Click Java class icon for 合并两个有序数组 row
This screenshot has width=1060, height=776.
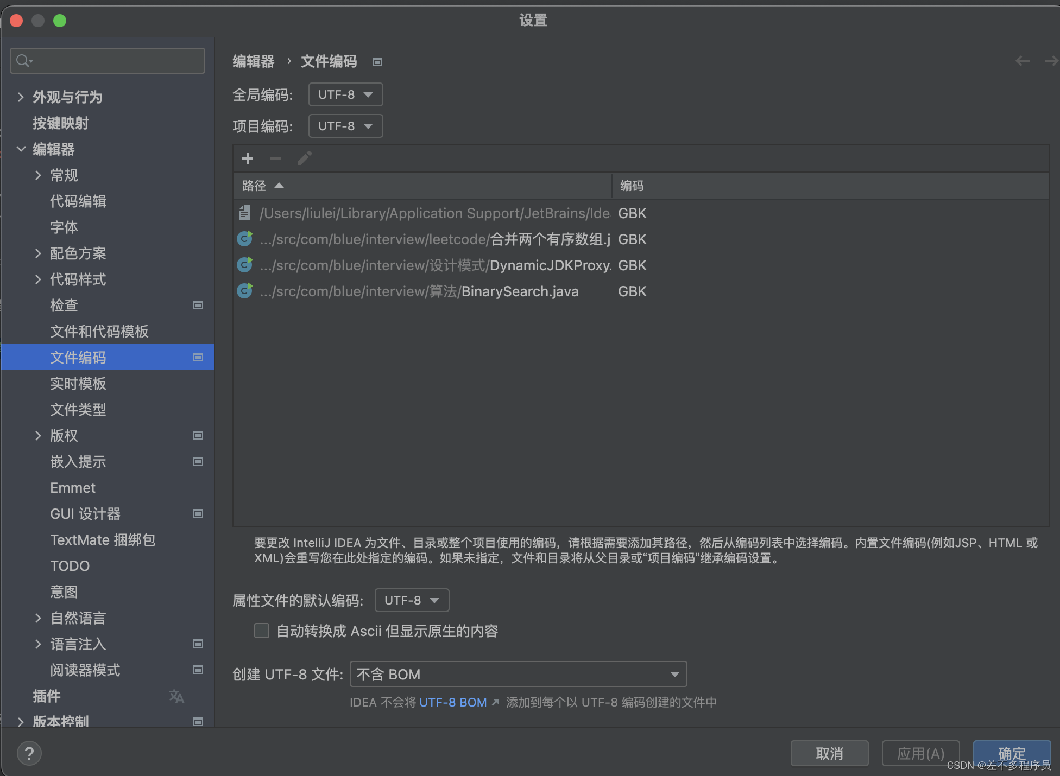245,238
